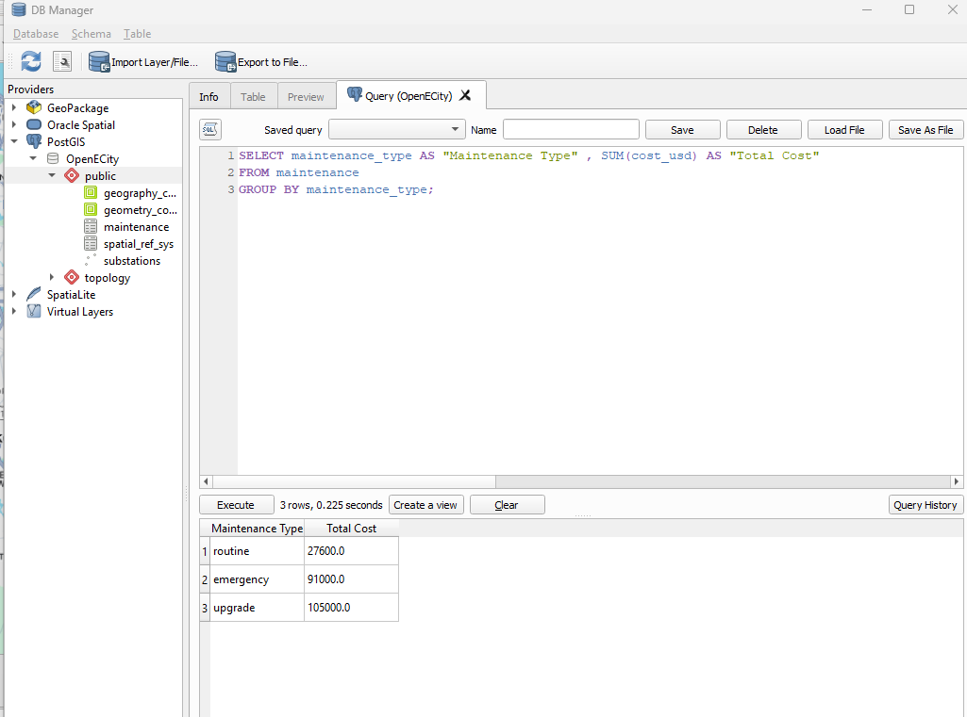Screen dimensions: 967x717
Task: Click the GeoPackage provider icon
Action: 34,107
